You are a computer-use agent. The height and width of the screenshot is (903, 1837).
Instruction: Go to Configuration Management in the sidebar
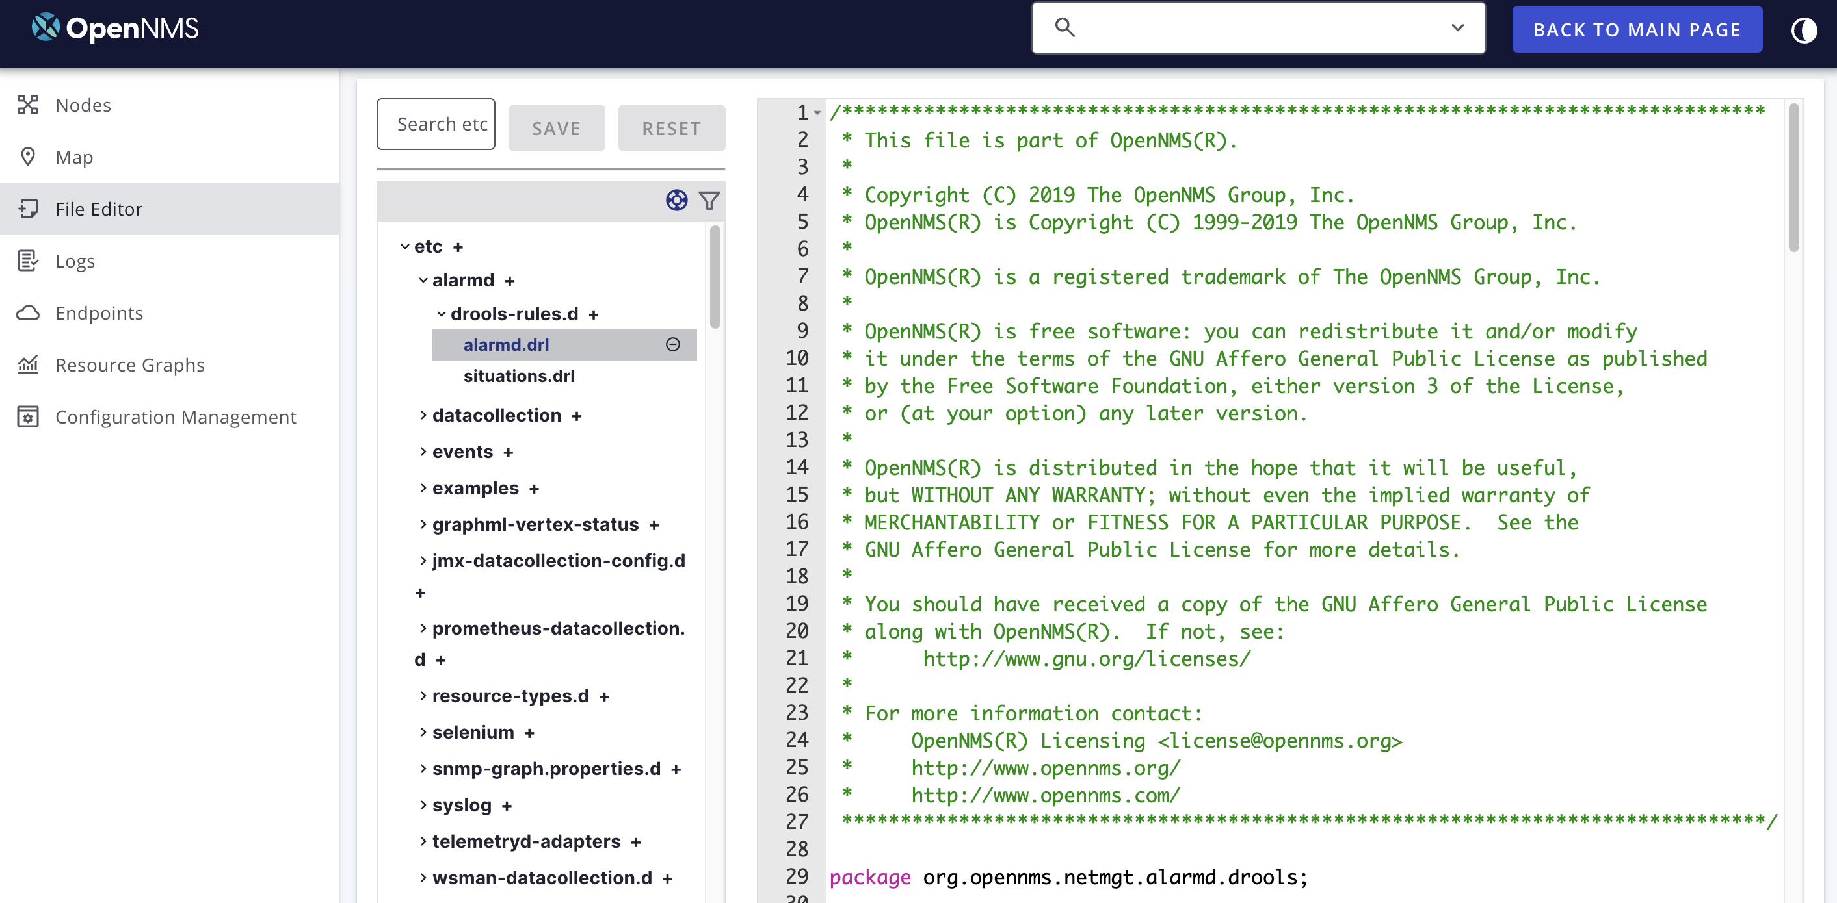[x=176, y=417]
